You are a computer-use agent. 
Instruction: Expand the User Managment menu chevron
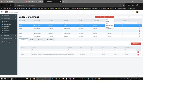point(15,42)
